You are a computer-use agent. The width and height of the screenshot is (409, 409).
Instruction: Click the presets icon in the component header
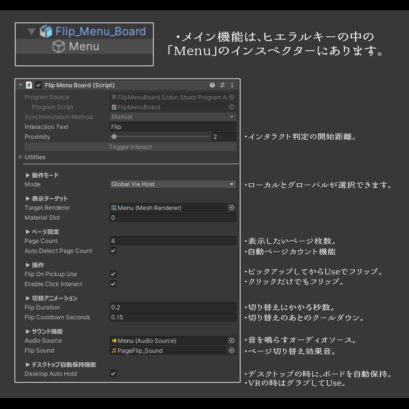(x=222, y=85)
